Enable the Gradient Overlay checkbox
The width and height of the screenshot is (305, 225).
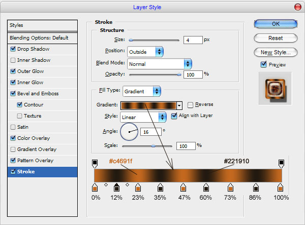[13, 149]
